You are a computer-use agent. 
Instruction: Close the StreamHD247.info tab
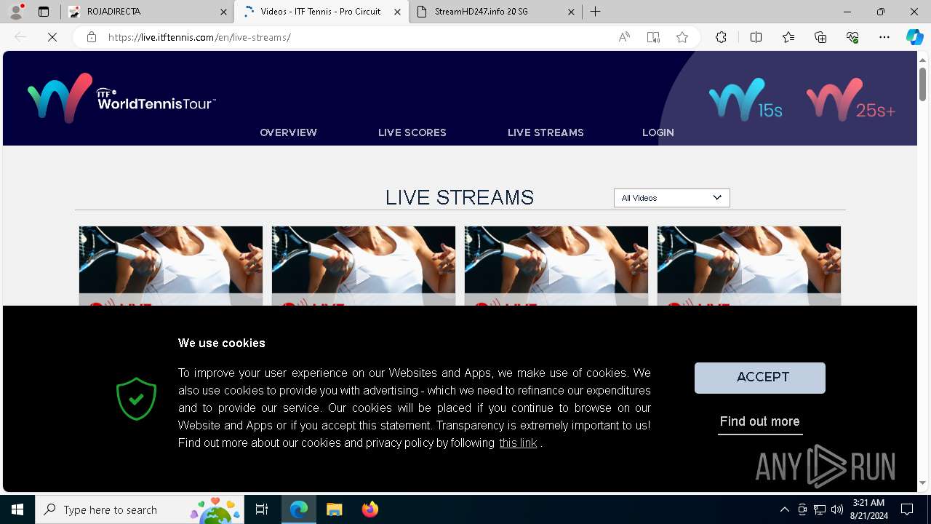click(571, 12)
